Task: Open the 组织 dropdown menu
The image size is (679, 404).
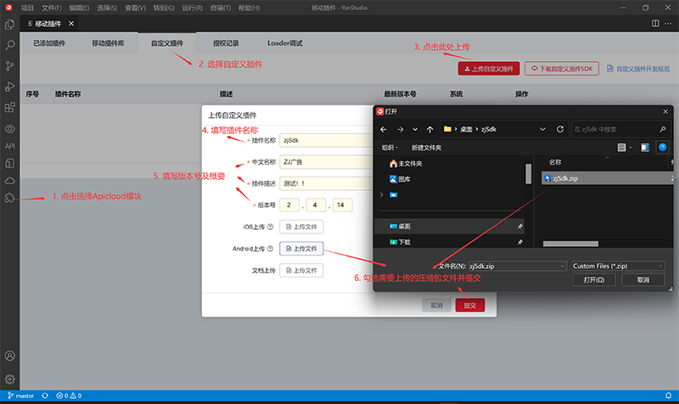Action: point(390,148)
